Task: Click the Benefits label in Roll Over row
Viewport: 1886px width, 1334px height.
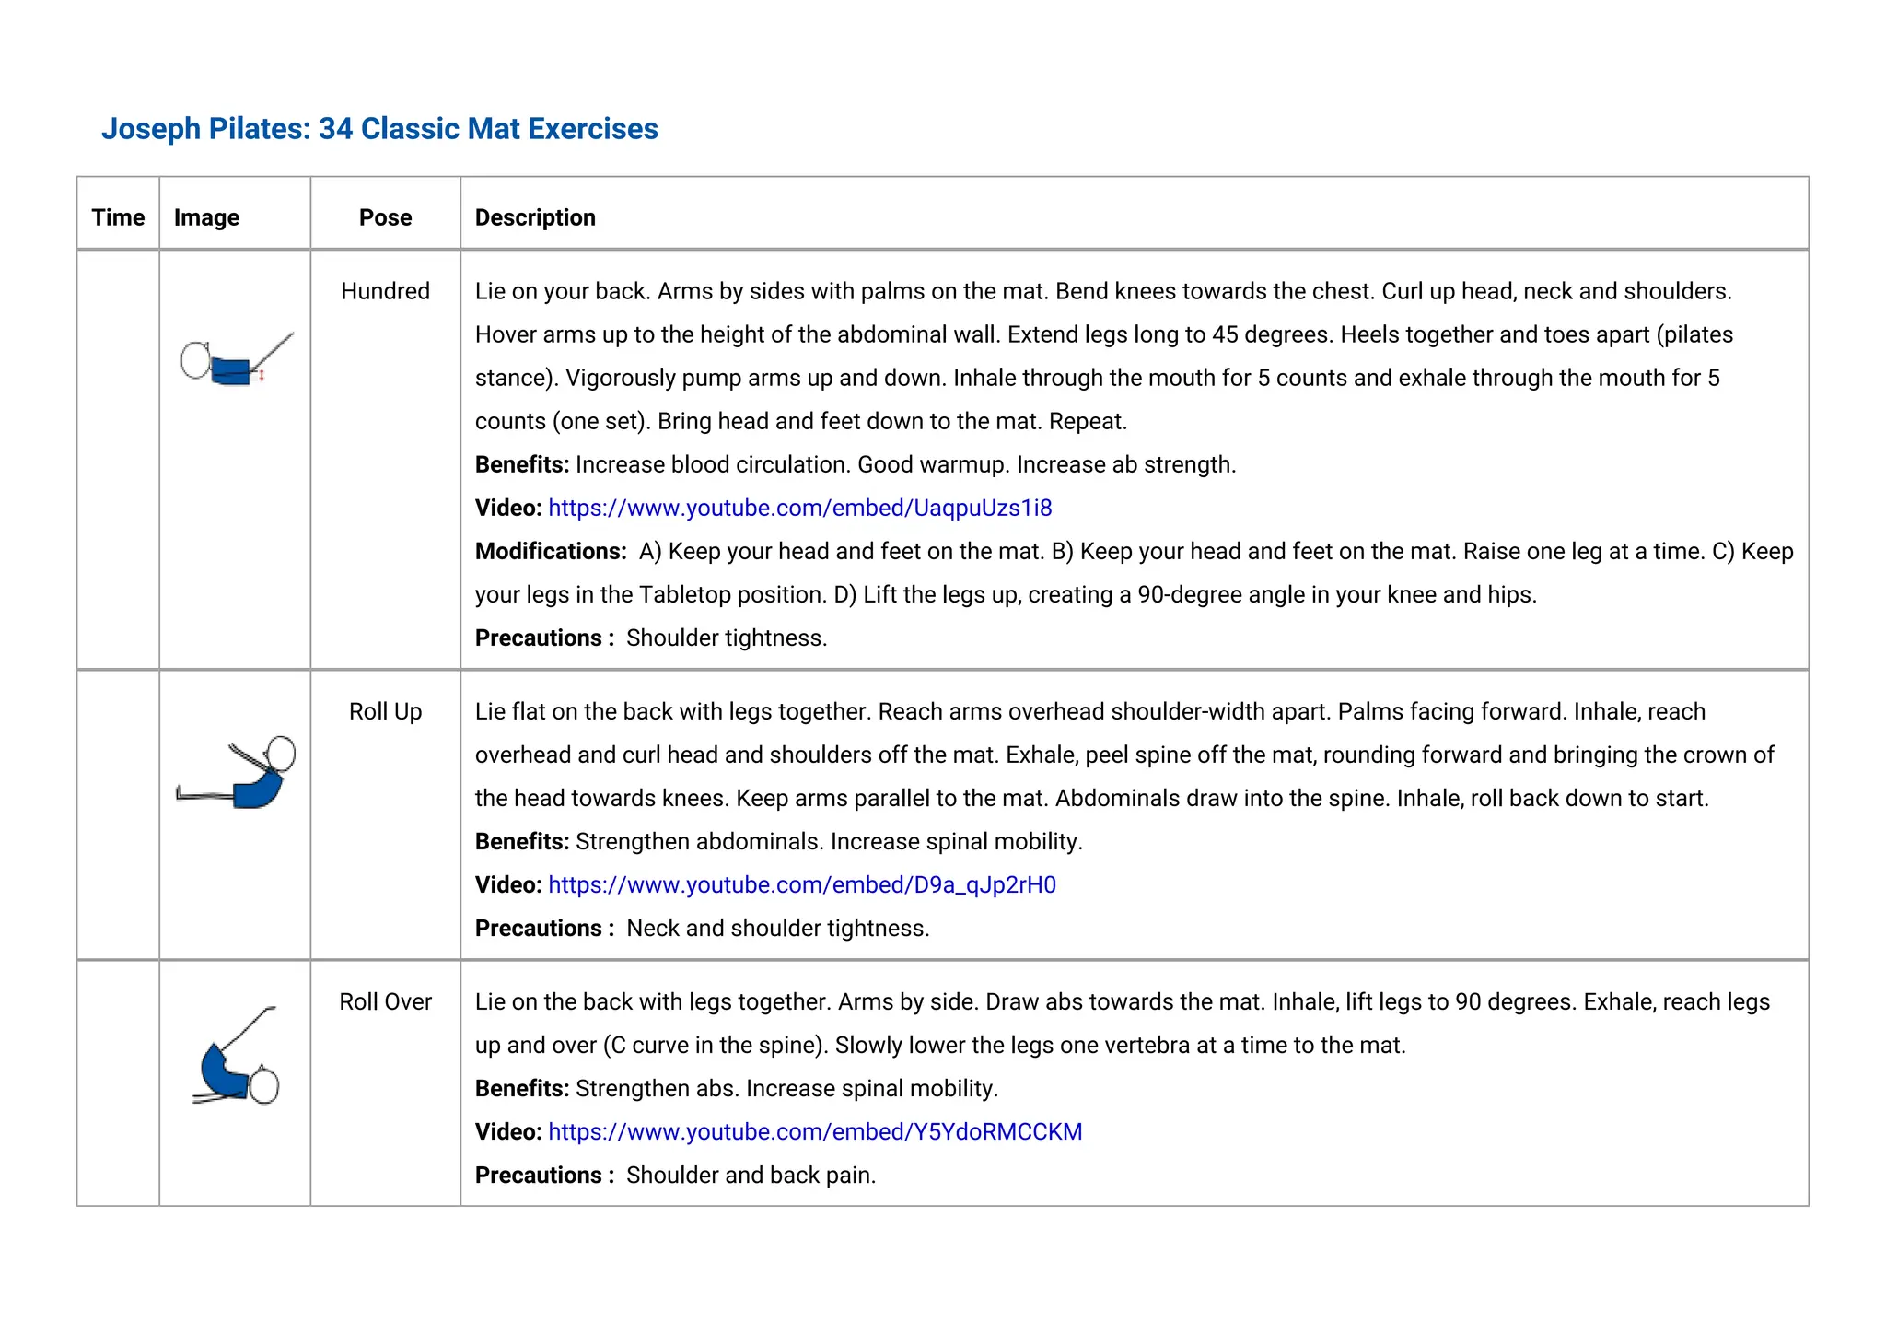Action: [521, 1088]
